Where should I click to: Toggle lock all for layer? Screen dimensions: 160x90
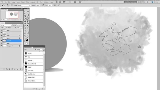point(10,28)
